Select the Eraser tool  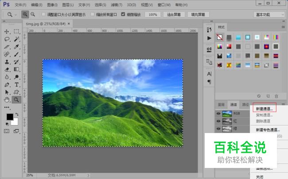click(7, 69)
